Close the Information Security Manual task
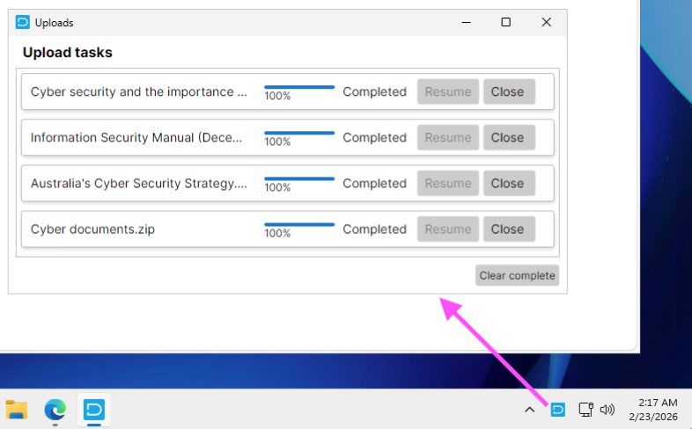The width and height of the screenshot is (692, 429). (x=509, y=137)
